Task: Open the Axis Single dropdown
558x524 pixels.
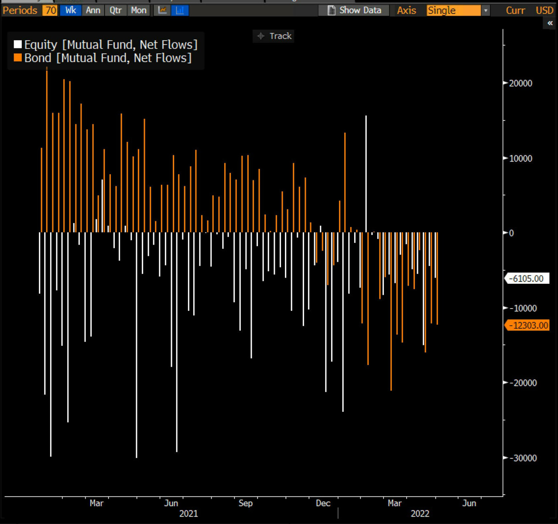Action: point(453,10)
